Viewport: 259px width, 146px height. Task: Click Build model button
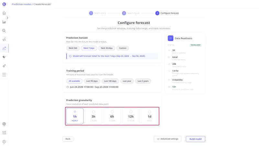coord(196,139)
